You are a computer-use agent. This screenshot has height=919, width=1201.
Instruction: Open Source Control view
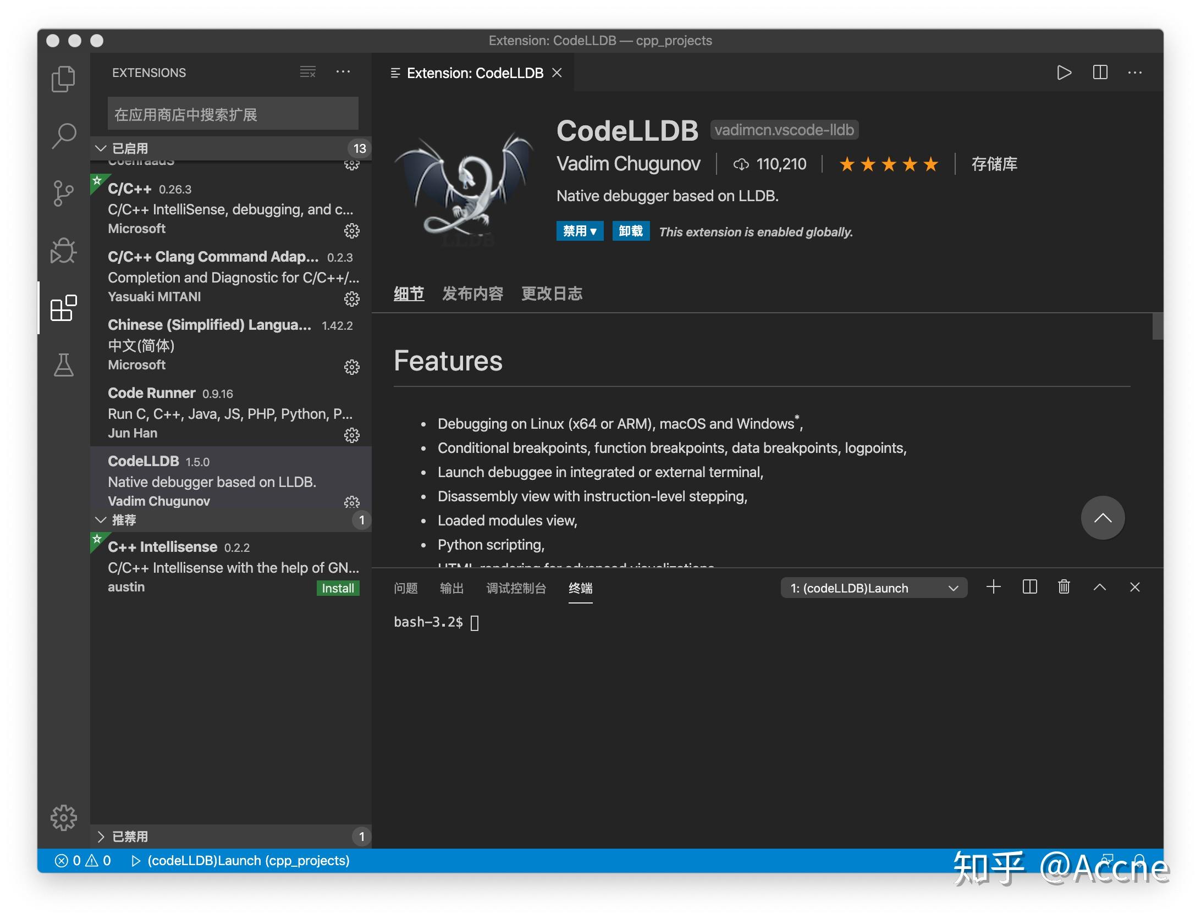(x=63, y=193)
